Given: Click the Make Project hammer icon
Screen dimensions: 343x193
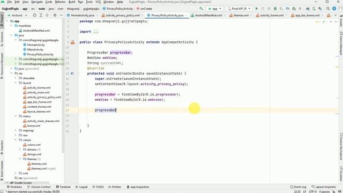Looking at the screenshot, I should click(x=201, y=9).
